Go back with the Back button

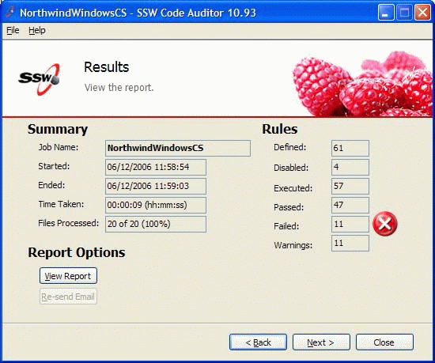[x=258, y=342]
